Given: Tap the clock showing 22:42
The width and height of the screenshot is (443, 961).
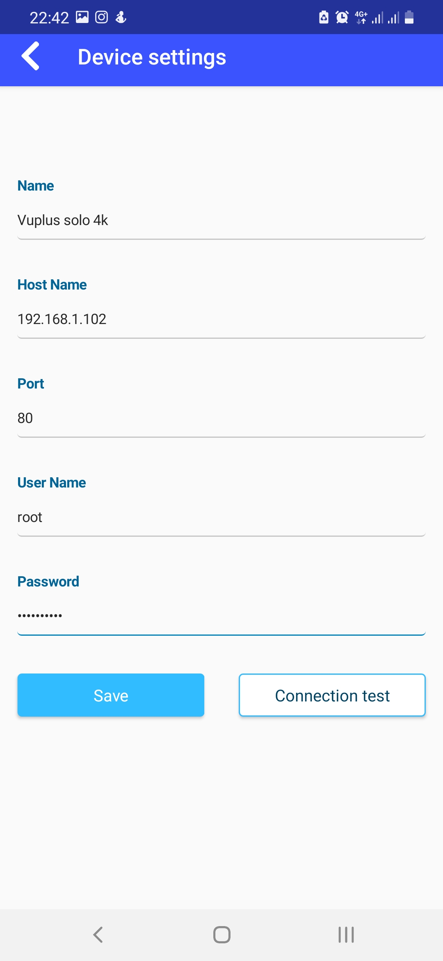Looking at the screenshot, I should pos(49,18).
